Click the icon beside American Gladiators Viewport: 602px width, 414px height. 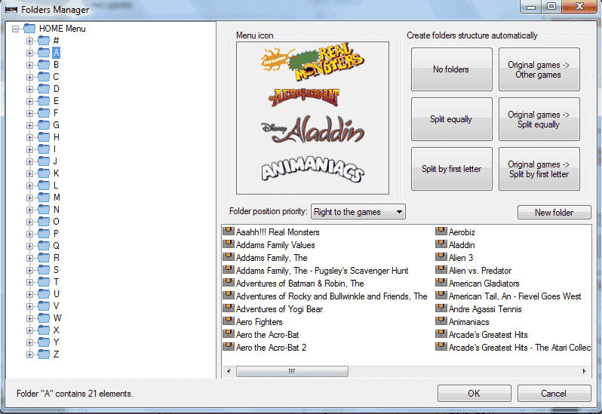tap(441, 283)
